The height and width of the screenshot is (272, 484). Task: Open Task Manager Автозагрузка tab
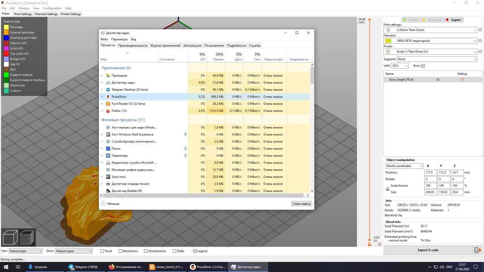pyautogui.click(x=192, y=45)
